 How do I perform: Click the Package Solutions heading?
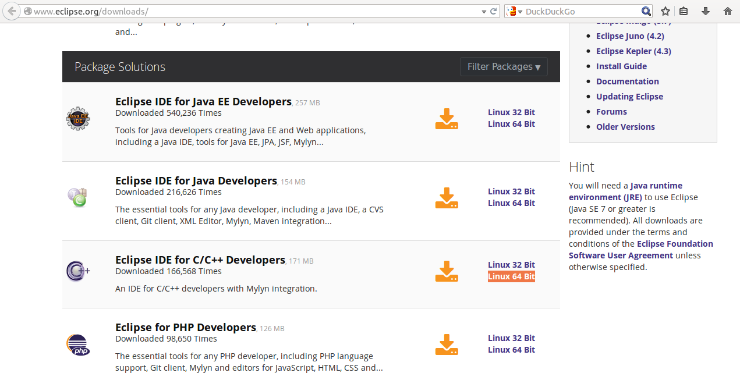pyautogui.click(x=120, y=67)
